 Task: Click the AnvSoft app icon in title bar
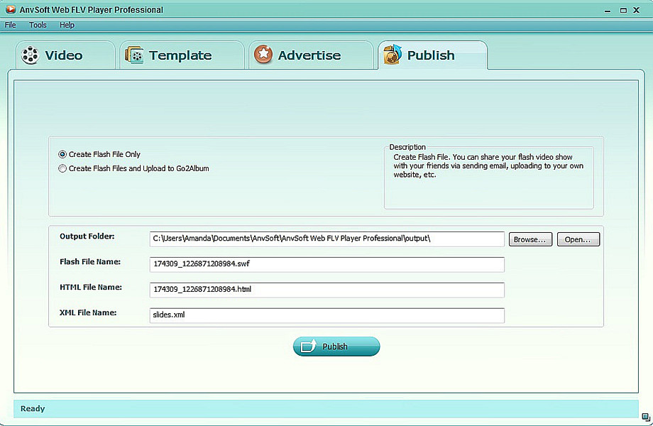coord(11,9)
